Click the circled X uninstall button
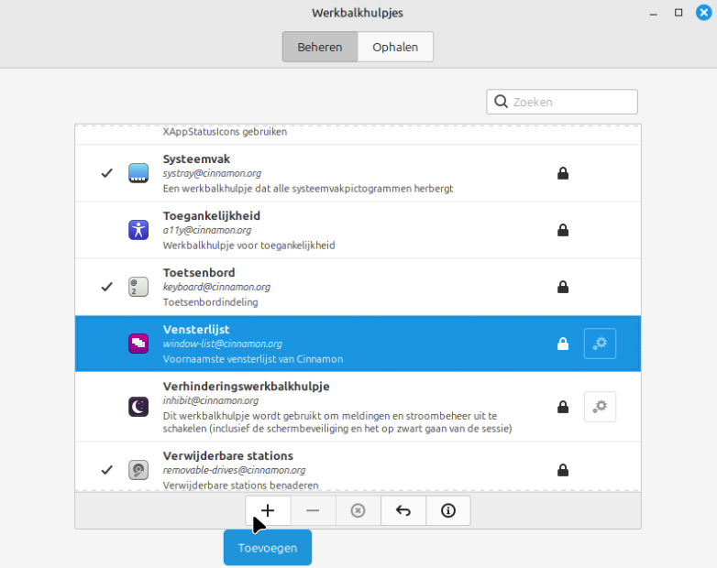Screen dimensions: 717x568 click(358, 511)
